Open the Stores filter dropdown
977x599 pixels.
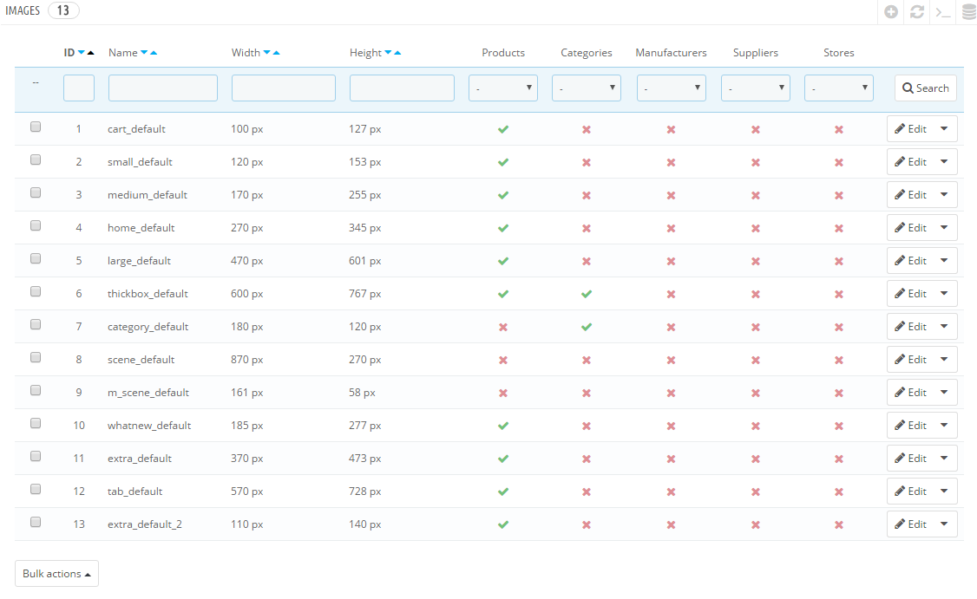tap(838, 88)
